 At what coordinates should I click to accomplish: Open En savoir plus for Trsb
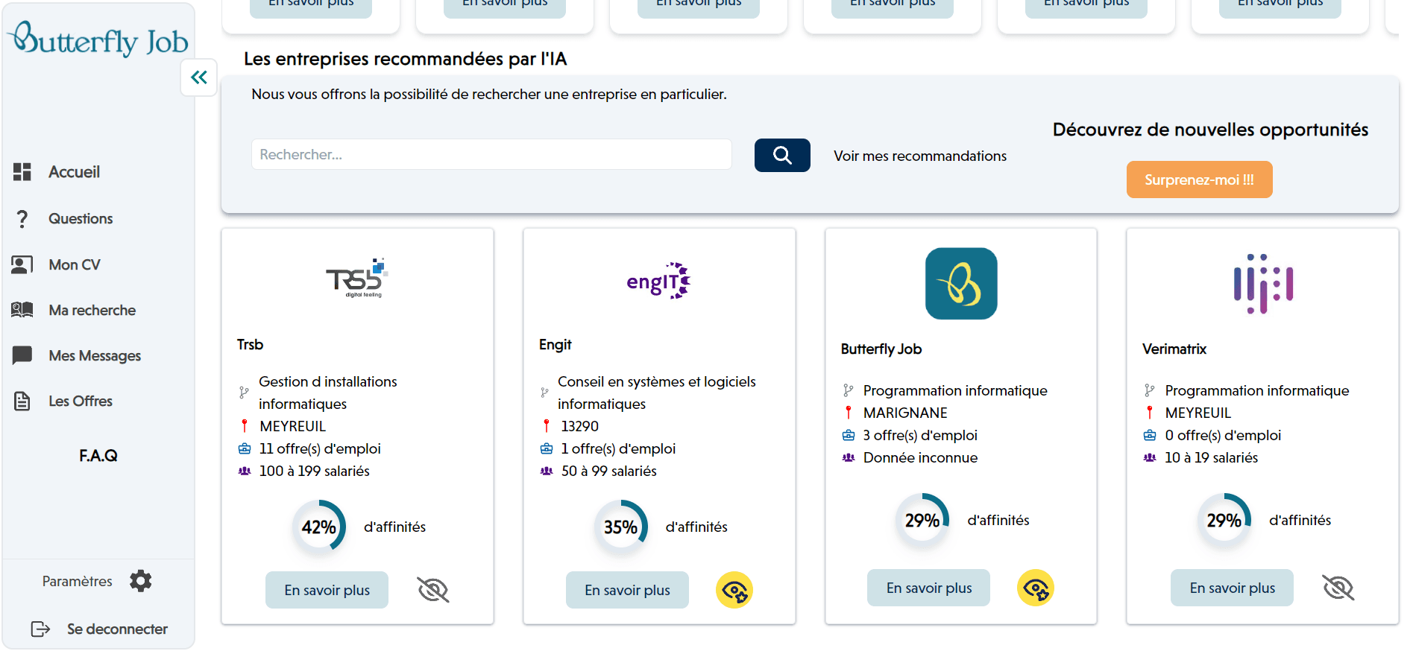click(x=327, y=590)
